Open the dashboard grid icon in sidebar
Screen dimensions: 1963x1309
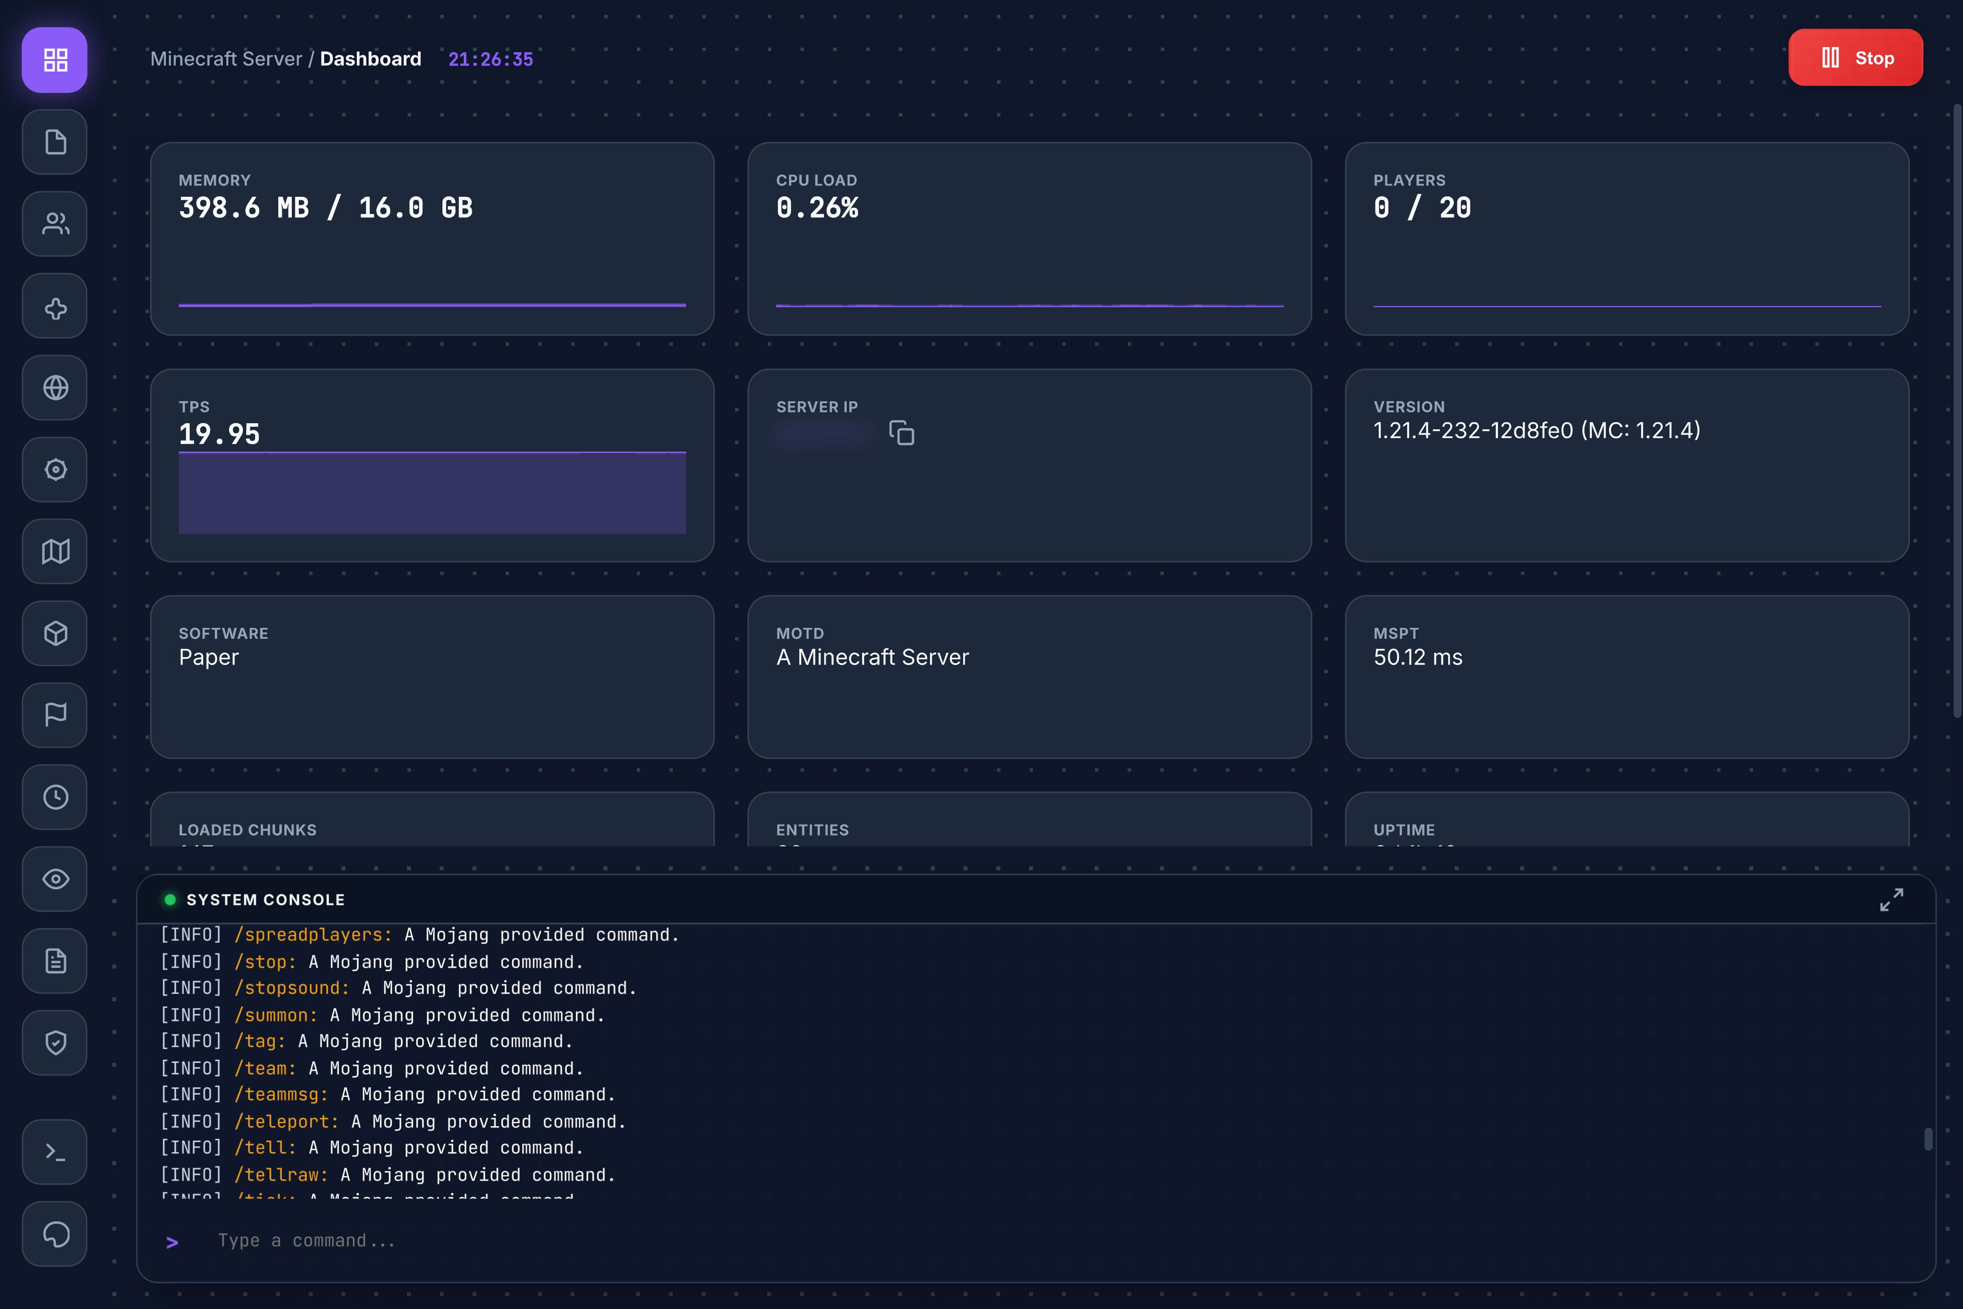pyautogui.click(x=55, y=59)
